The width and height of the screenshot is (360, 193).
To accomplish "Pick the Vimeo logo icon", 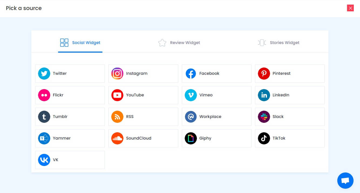I will [191, 95].
